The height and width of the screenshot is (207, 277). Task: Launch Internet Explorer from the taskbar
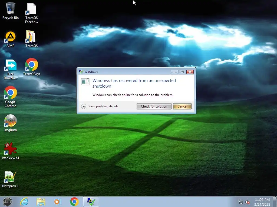[24, 202]
